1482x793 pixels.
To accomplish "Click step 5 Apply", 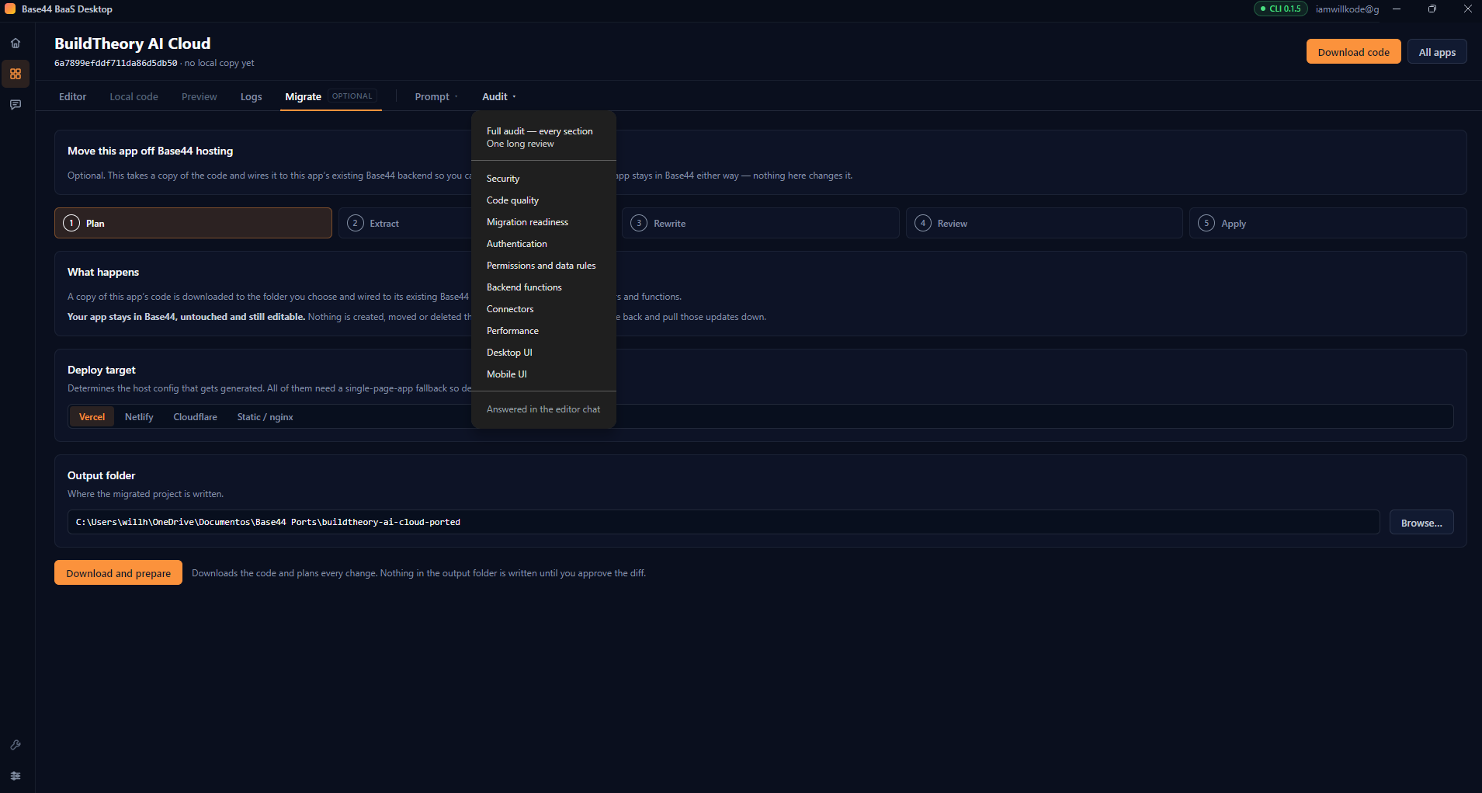I will [x=1328, y=223].
